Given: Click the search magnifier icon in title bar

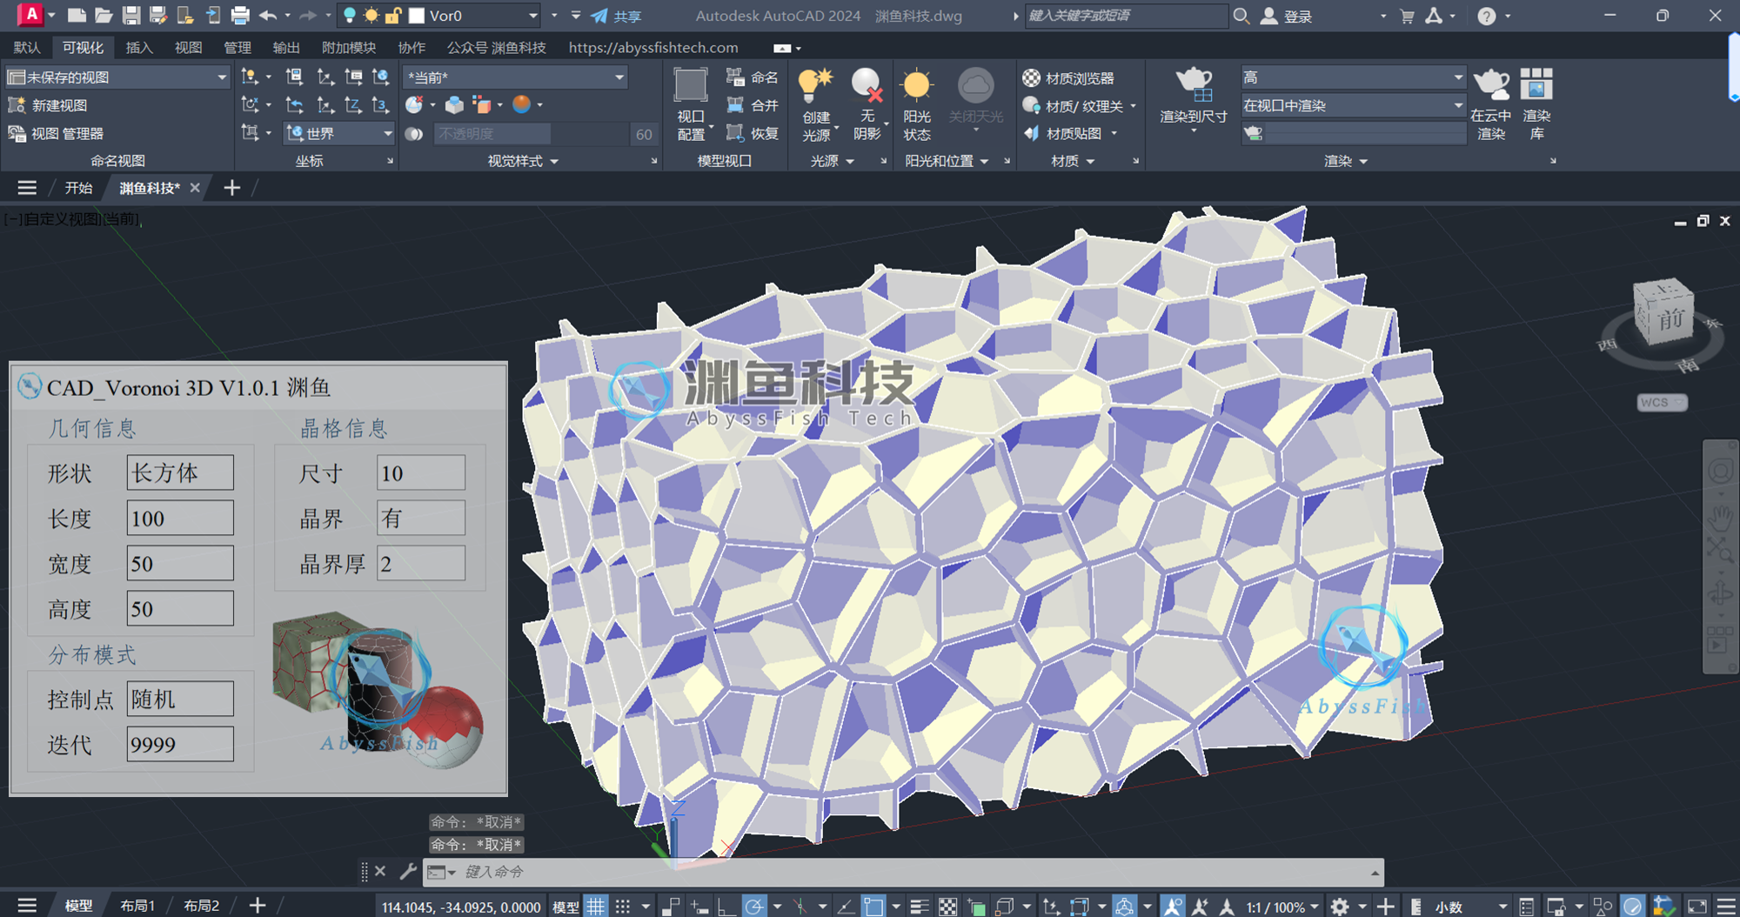Looking at the screenshot, I should coord(1241,16).
